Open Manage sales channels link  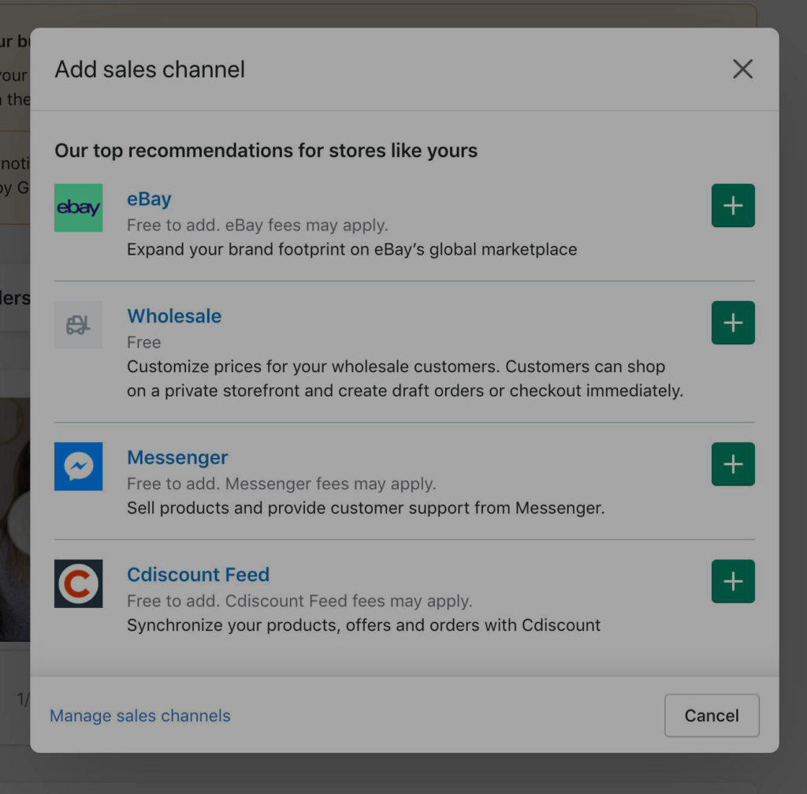140,716
